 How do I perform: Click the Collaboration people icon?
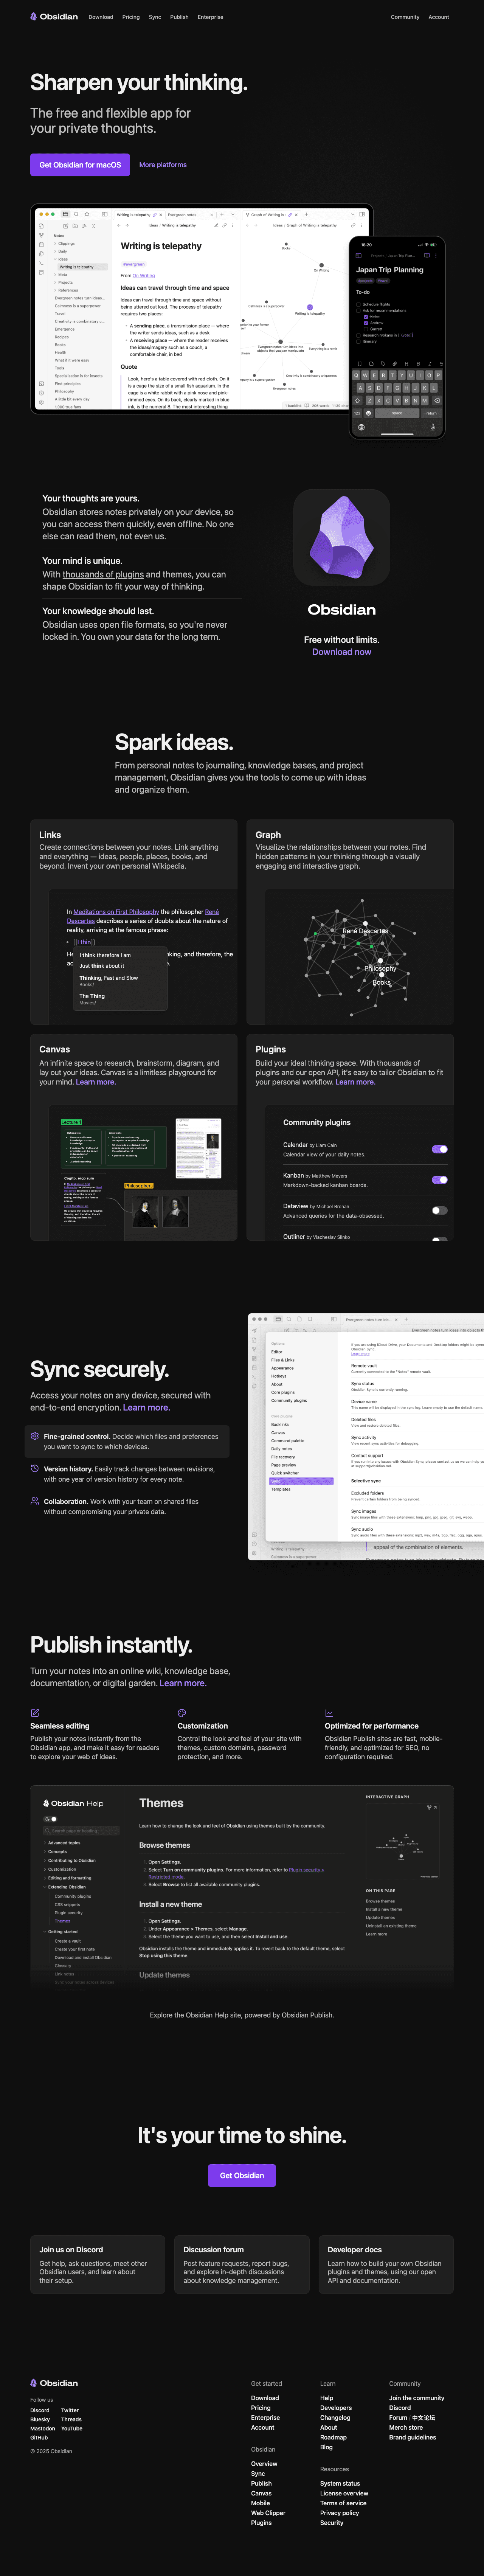pos(35,1501)
